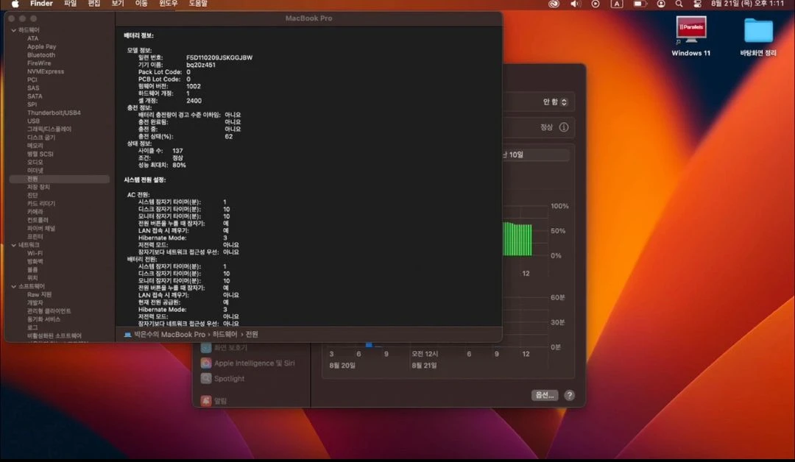Open the 보기 menu

(118, 4)
